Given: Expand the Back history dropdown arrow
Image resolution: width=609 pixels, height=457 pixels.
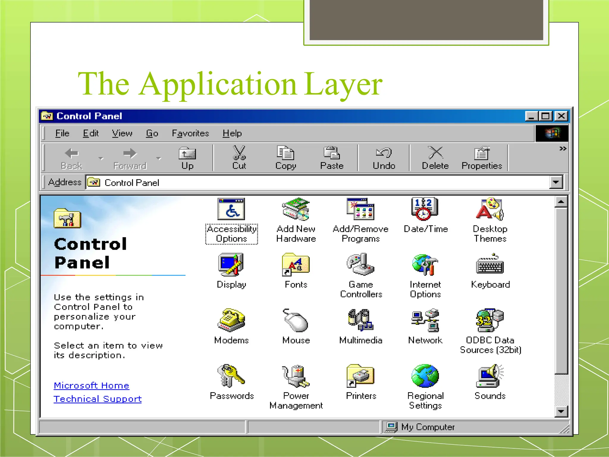Looking at the screenshot, I should (x=101, y=158).
